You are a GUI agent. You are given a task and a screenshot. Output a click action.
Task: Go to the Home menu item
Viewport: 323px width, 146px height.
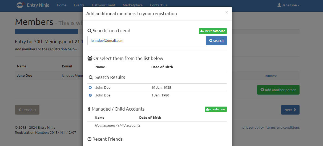(62, 5)
